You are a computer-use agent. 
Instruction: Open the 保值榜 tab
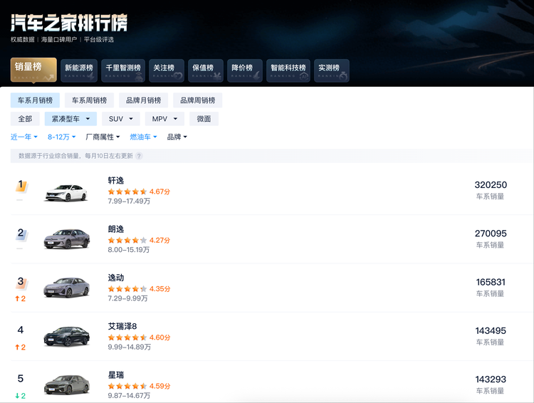(x=205, y=70)
